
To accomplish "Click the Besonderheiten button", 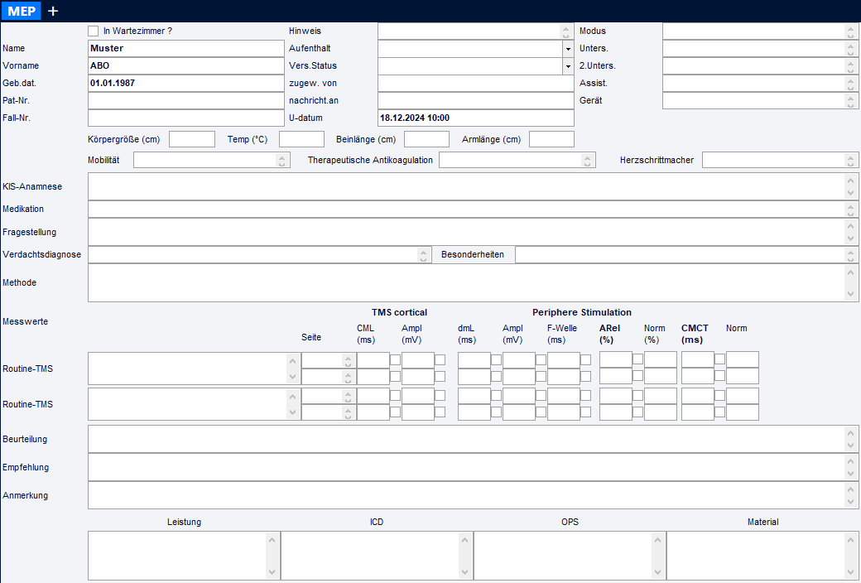I will tap(473, 254).
